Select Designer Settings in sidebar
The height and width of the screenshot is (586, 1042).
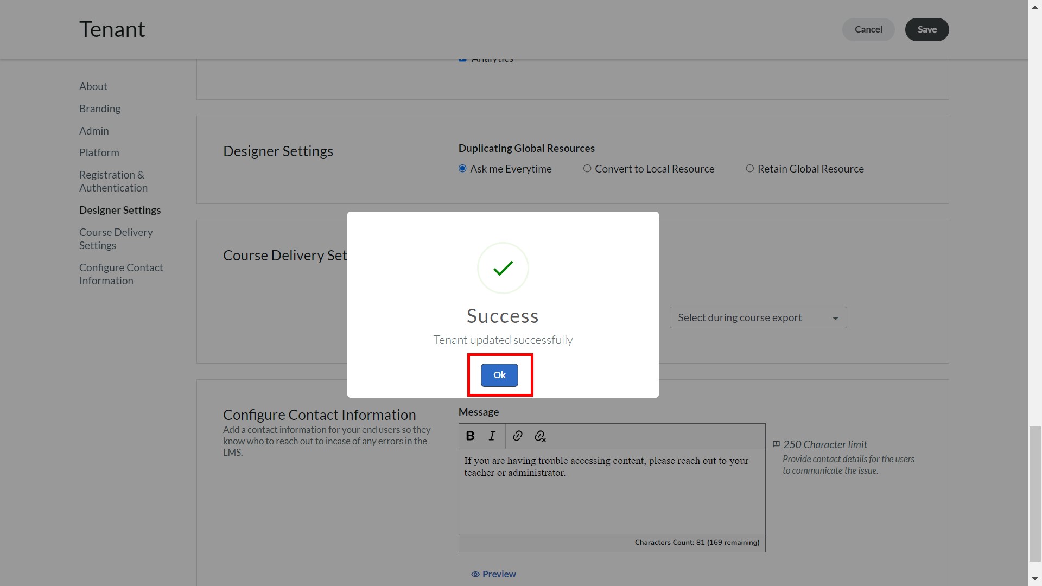[120, 210]
